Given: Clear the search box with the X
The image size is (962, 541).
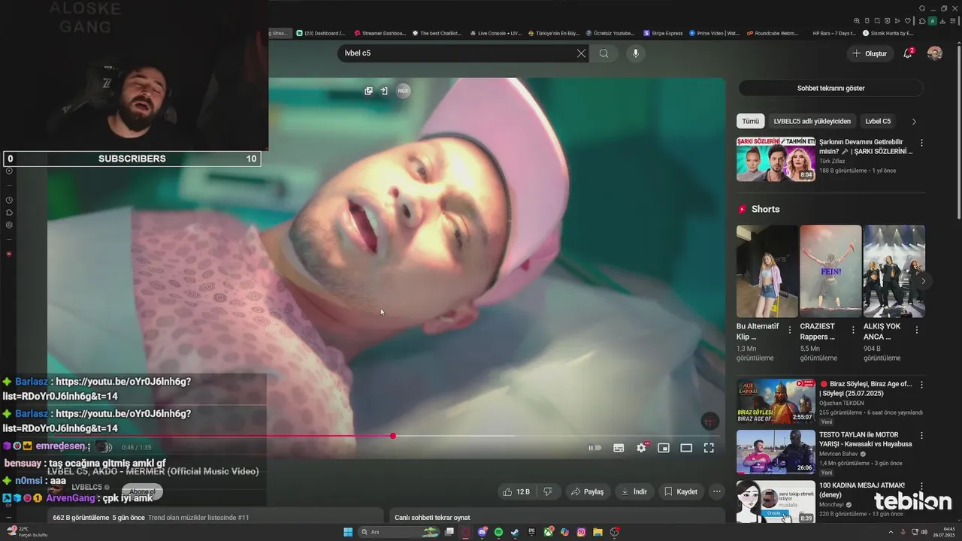Looking at the screenshot, I should tap(581, 53).
